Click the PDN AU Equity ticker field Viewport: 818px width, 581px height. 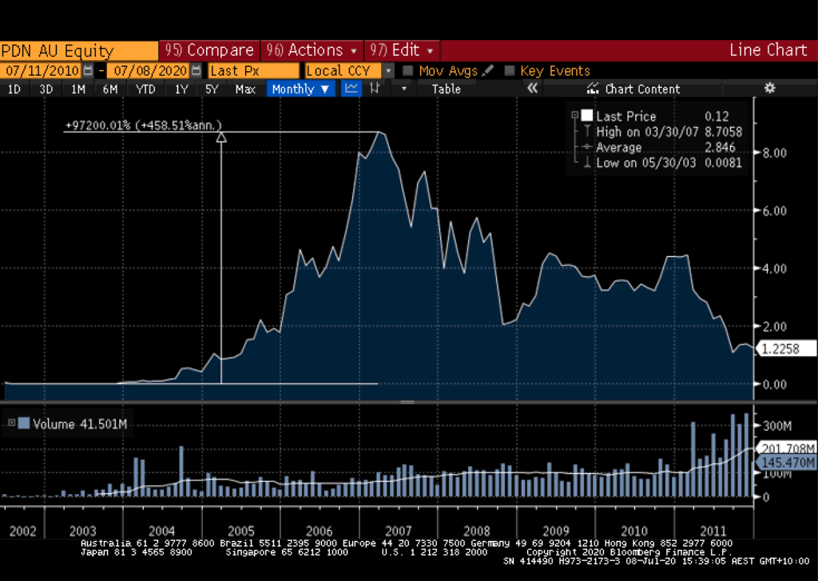[78, 51]
